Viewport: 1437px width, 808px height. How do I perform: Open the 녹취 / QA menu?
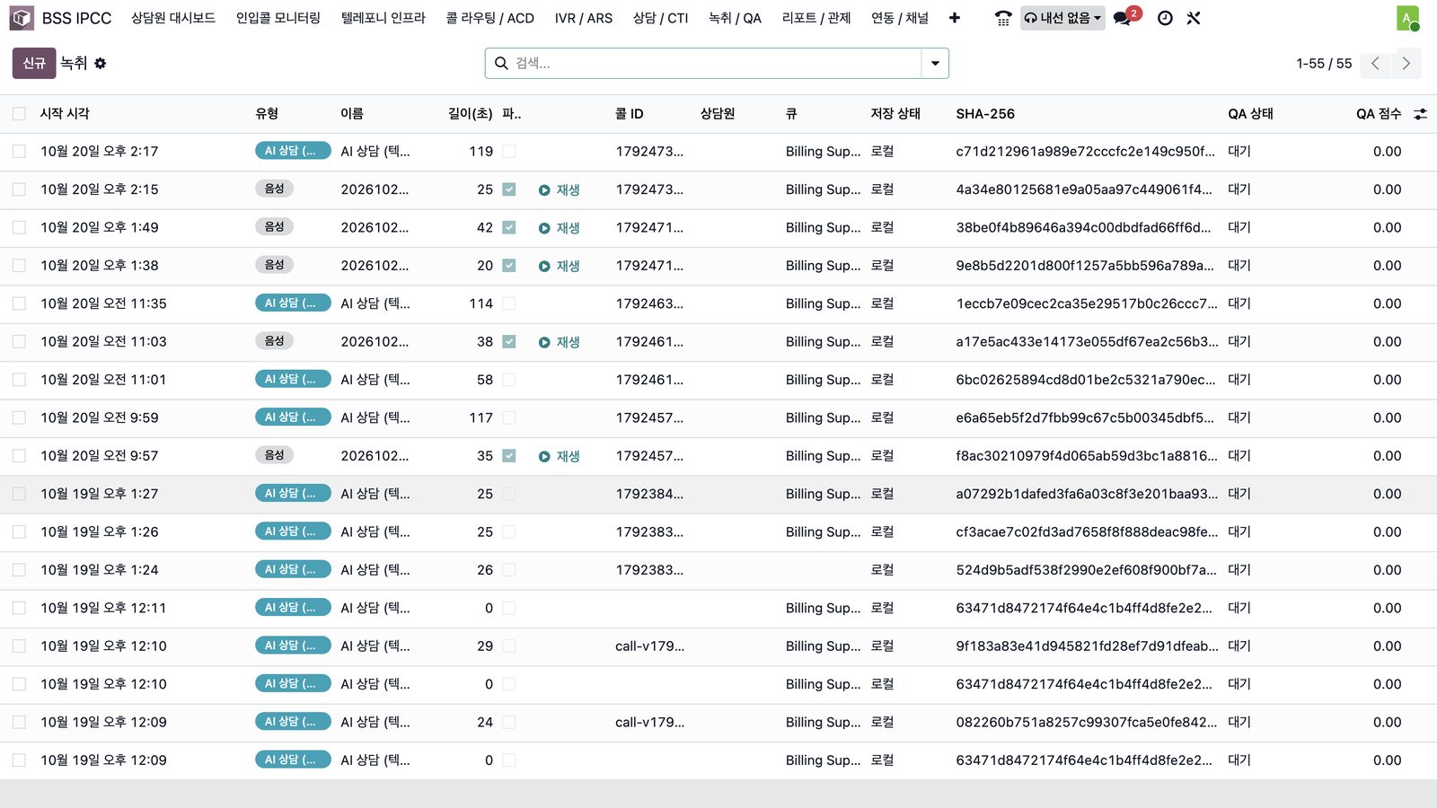pyautogui.click(x=735, y=18)
